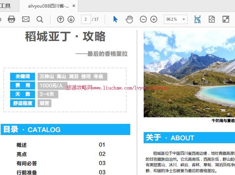Activate the arrow Selection tool

115,19
